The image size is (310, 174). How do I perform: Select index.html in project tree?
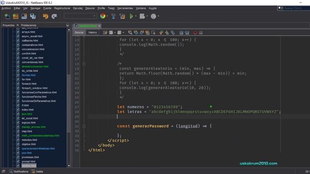[x=28, y=110]
